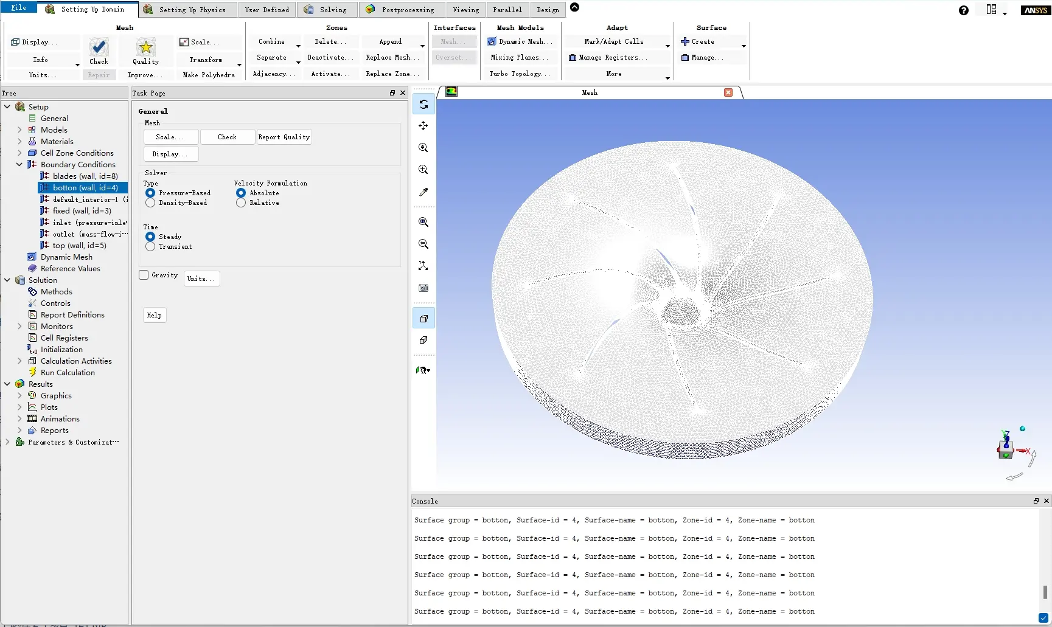
Task: Select the Density-Based solver type
Action: [x=150, y=203]
